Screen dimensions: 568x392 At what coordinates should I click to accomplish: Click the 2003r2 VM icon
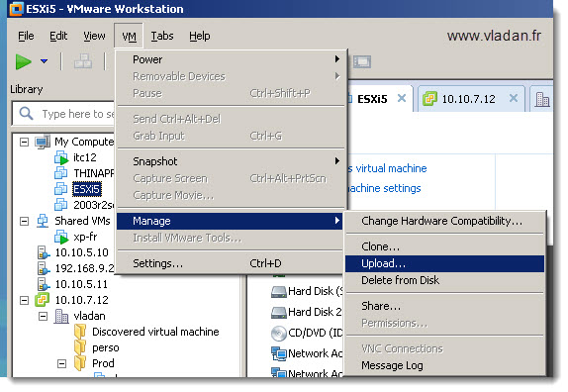point(61,205)
